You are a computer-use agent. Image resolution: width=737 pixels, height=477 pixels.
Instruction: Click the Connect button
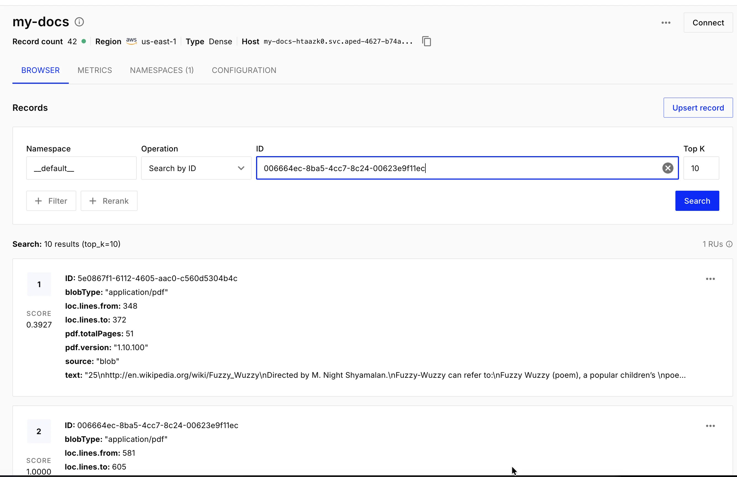(x=708, y=23)
